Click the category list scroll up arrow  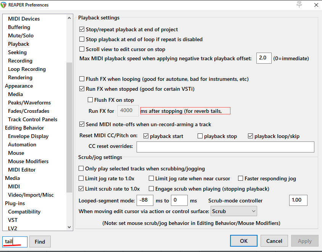(69, 18)
